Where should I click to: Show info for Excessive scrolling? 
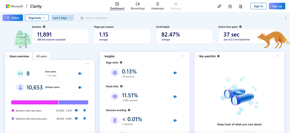click(x=129, y=110)
